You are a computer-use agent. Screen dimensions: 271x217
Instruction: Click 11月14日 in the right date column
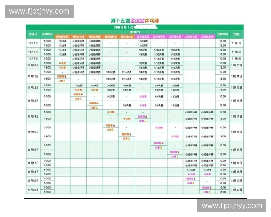pyautogui.click(x=236, y=116)
